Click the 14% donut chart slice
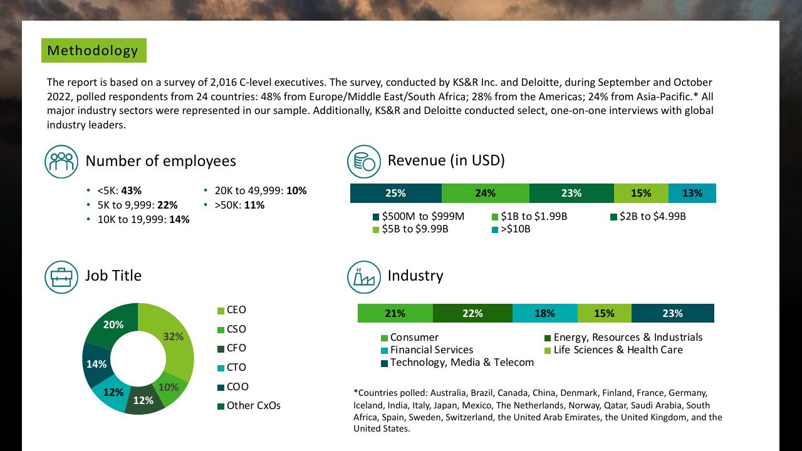The height and width of the screenshot is (451, 802). (x=95, y=364)
